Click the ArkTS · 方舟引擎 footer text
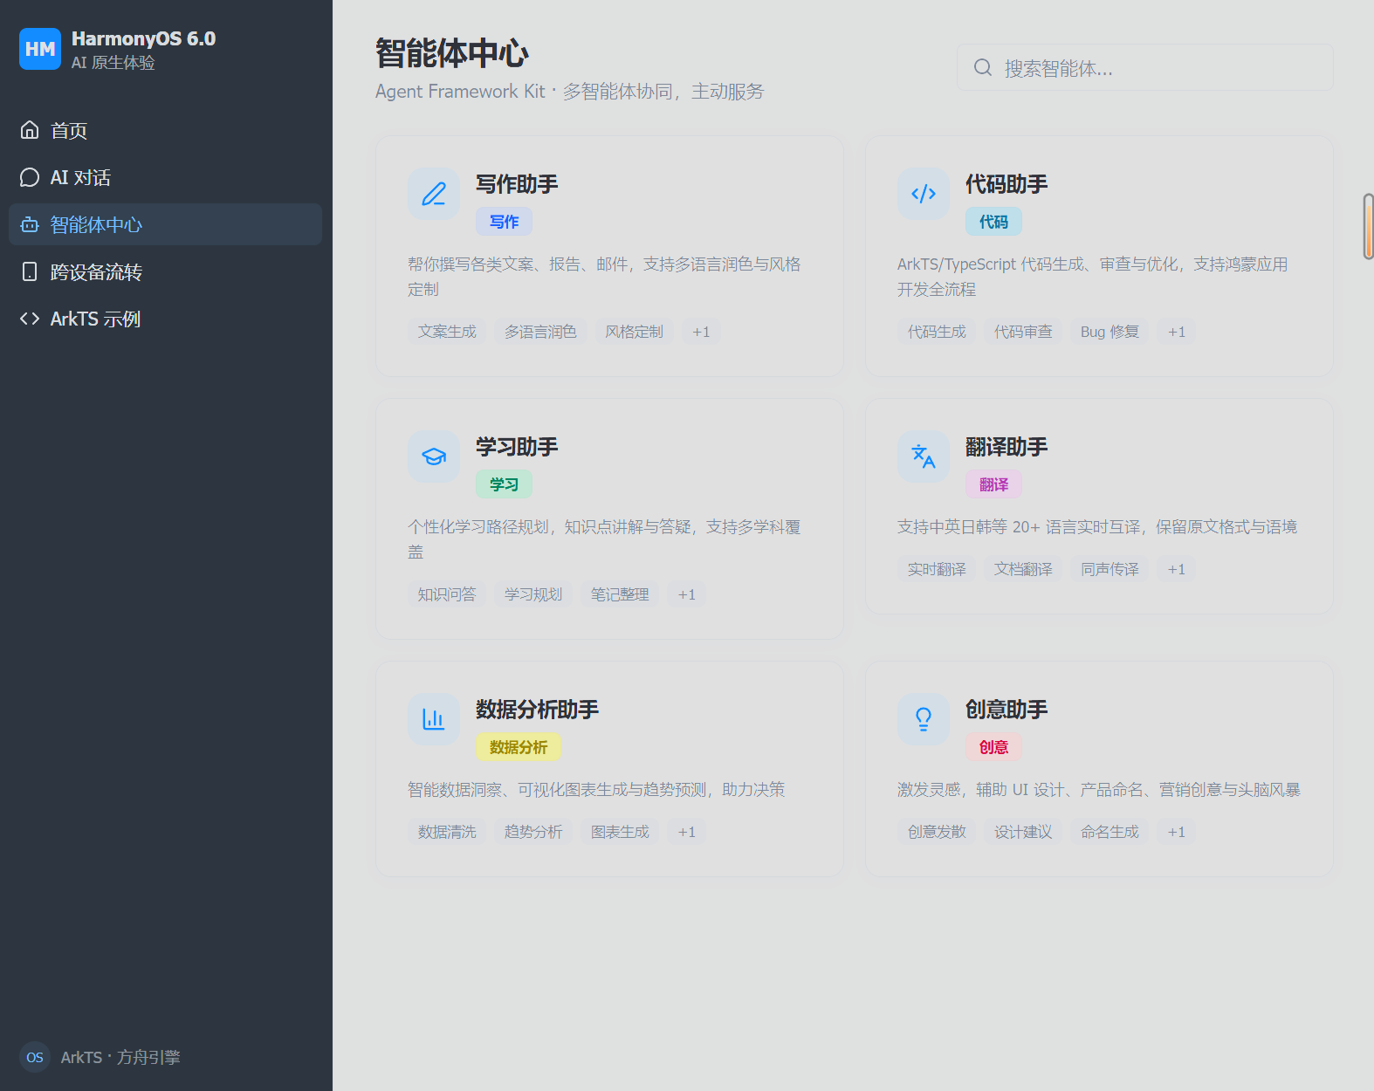 click(120, 1057)
